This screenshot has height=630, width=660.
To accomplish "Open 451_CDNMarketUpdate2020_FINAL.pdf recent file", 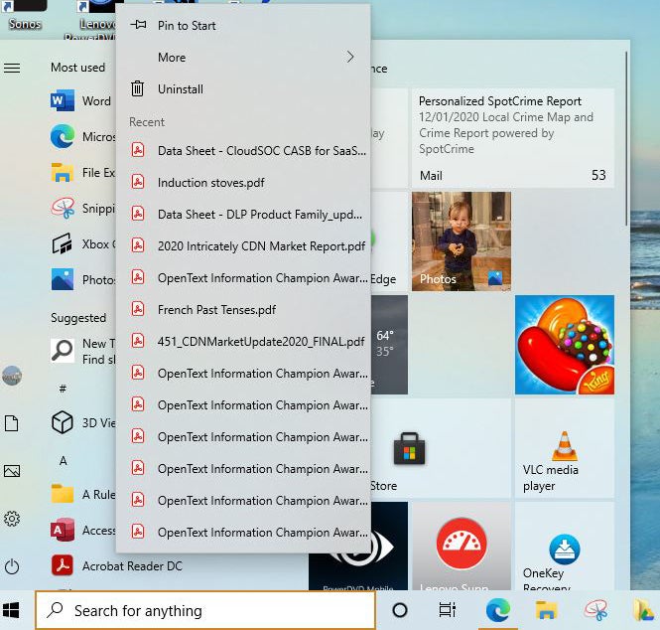I will tap(243, 342).
